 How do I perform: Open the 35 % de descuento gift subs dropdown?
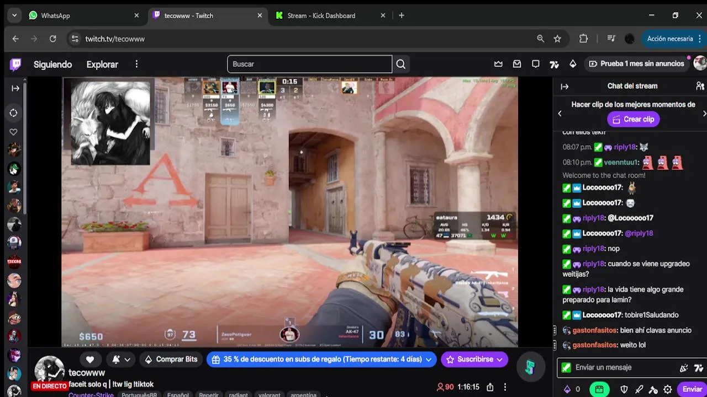pyautogui.click(x=322, y=360)
